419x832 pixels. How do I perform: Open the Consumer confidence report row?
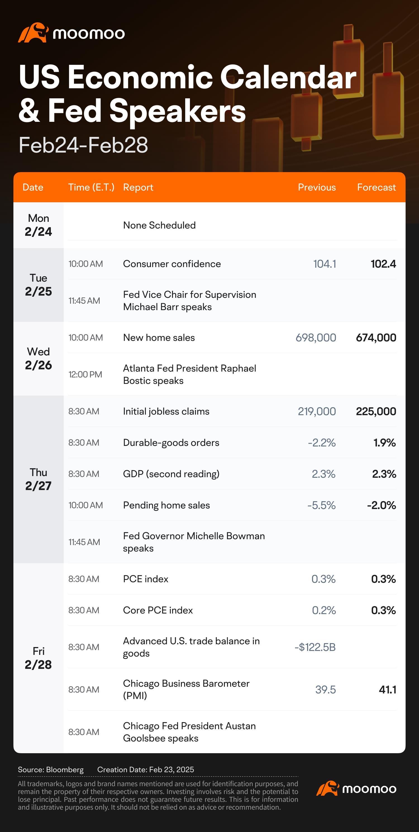click(232, 264)
